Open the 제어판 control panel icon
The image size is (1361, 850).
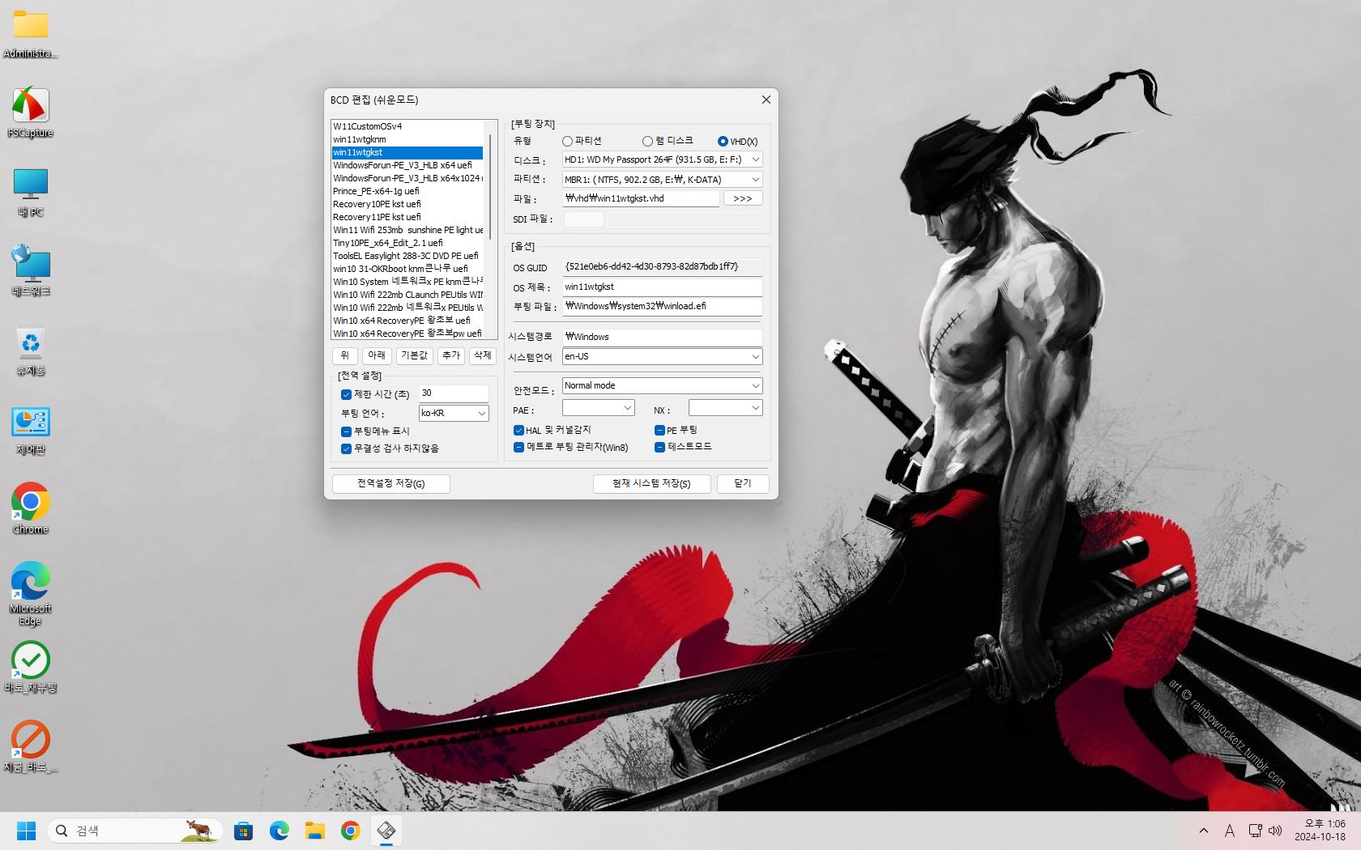coord(31,431)
